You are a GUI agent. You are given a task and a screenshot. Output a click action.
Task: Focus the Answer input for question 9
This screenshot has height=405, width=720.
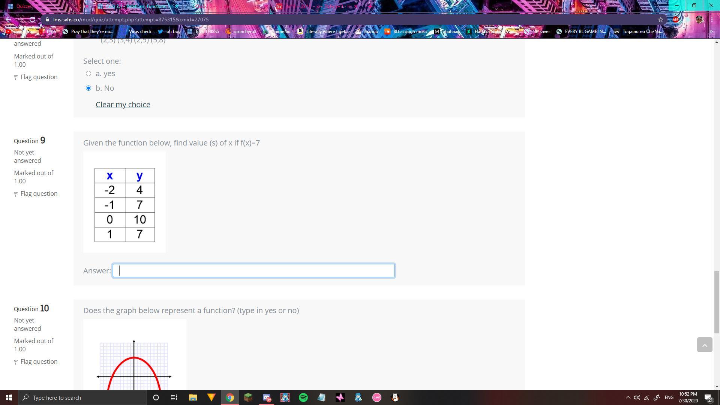253,271
